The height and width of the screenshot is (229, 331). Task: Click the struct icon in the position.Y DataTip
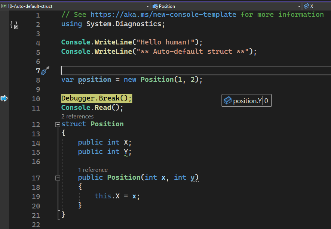227,100
